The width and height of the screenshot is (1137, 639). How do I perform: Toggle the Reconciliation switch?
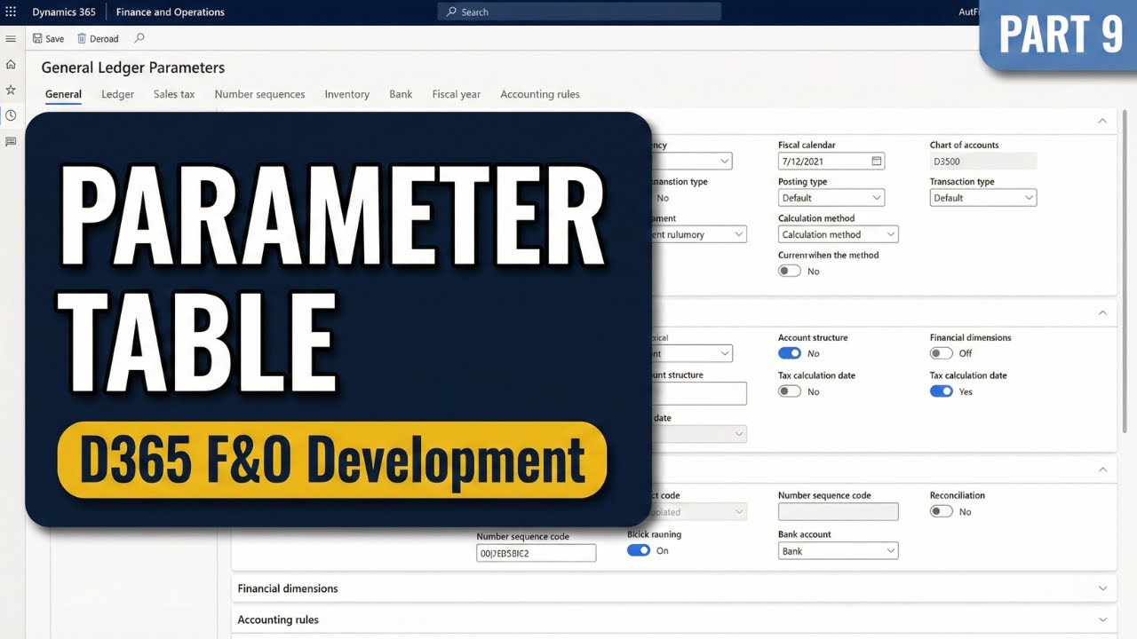[942, 511]
